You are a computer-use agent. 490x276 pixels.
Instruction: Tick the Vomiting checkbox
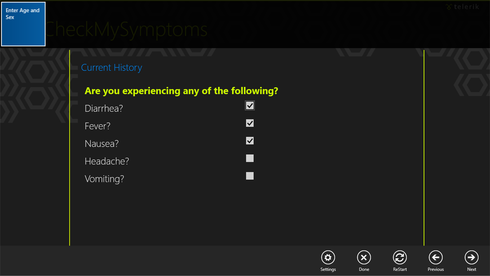point(250,176)
